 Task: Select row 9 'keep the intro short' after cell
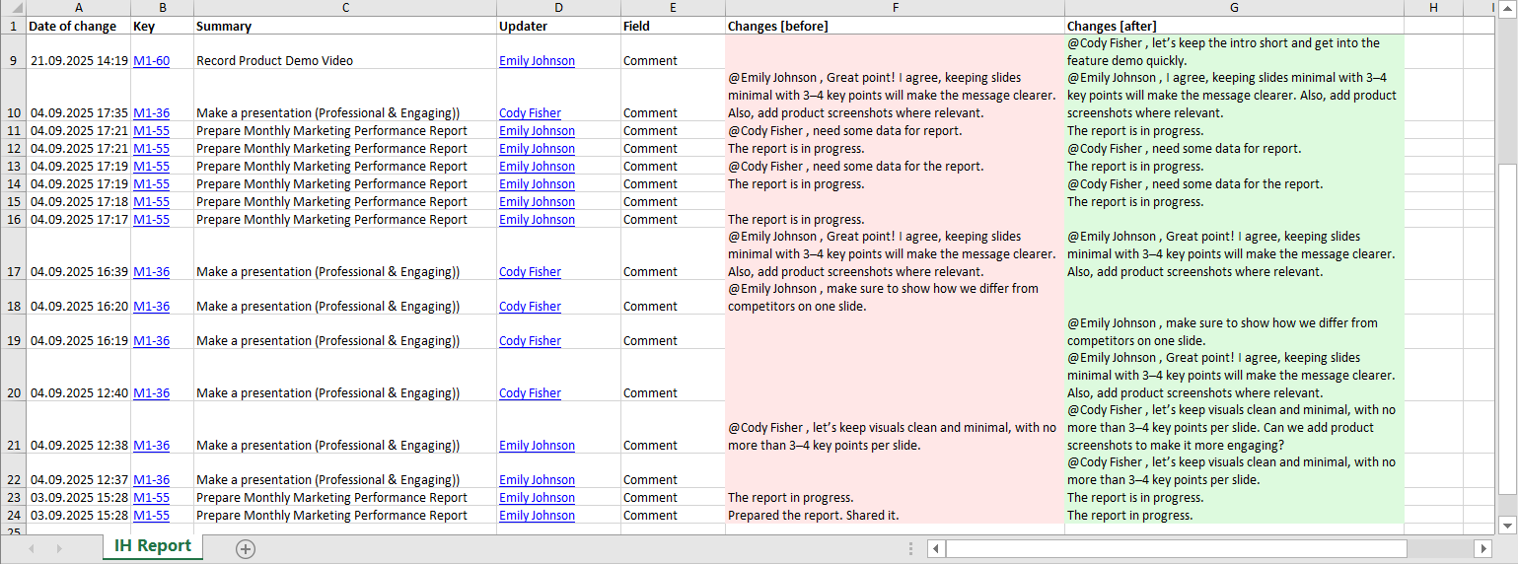[x=1234, y=52]
